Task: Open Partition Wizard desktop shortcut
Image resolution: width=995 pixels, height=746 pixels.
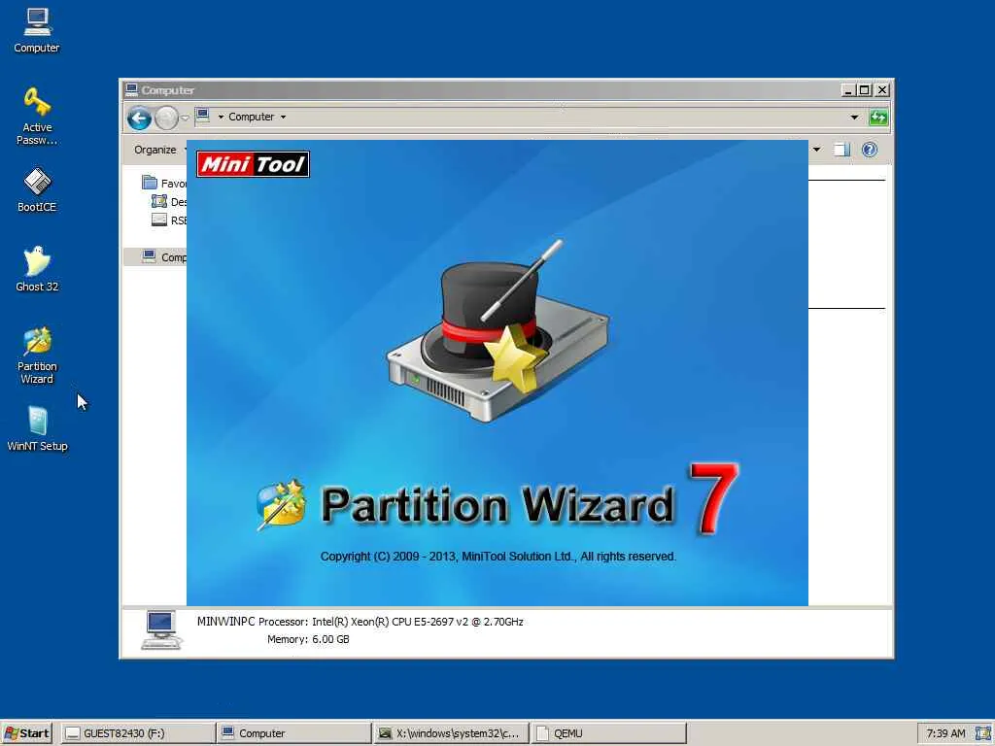Action: pos(37,356)
